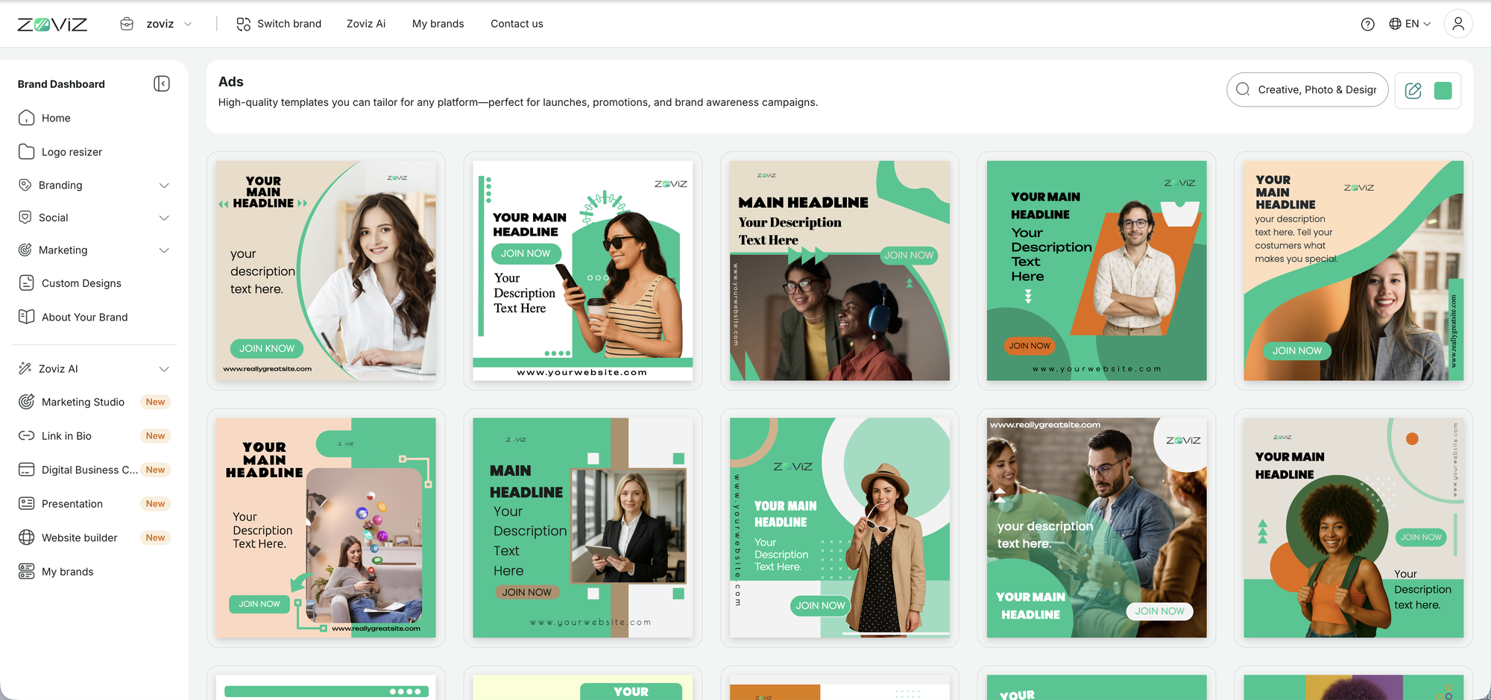
Task: Click the globe language icon
Action: pyautogui.click(x=1395, y=24)
